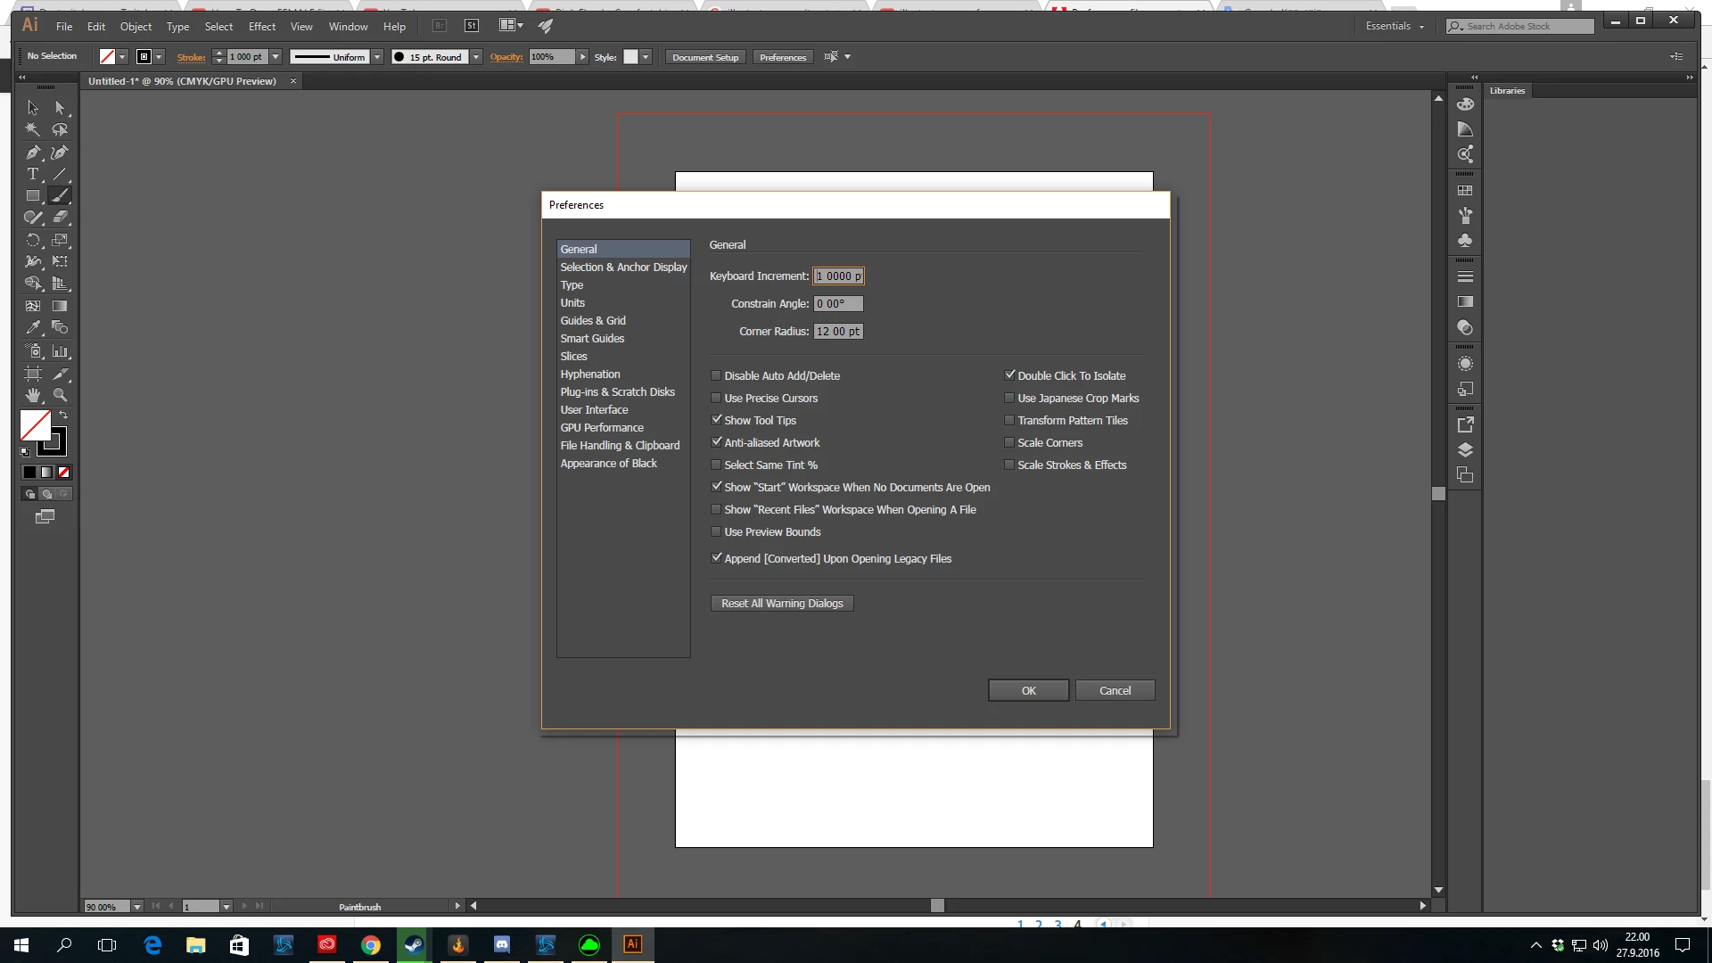The height and width of the screenshot is (963, 1712).
Task: Expand the Essentials workspace switcher
Action: (x=1395, y=27)
